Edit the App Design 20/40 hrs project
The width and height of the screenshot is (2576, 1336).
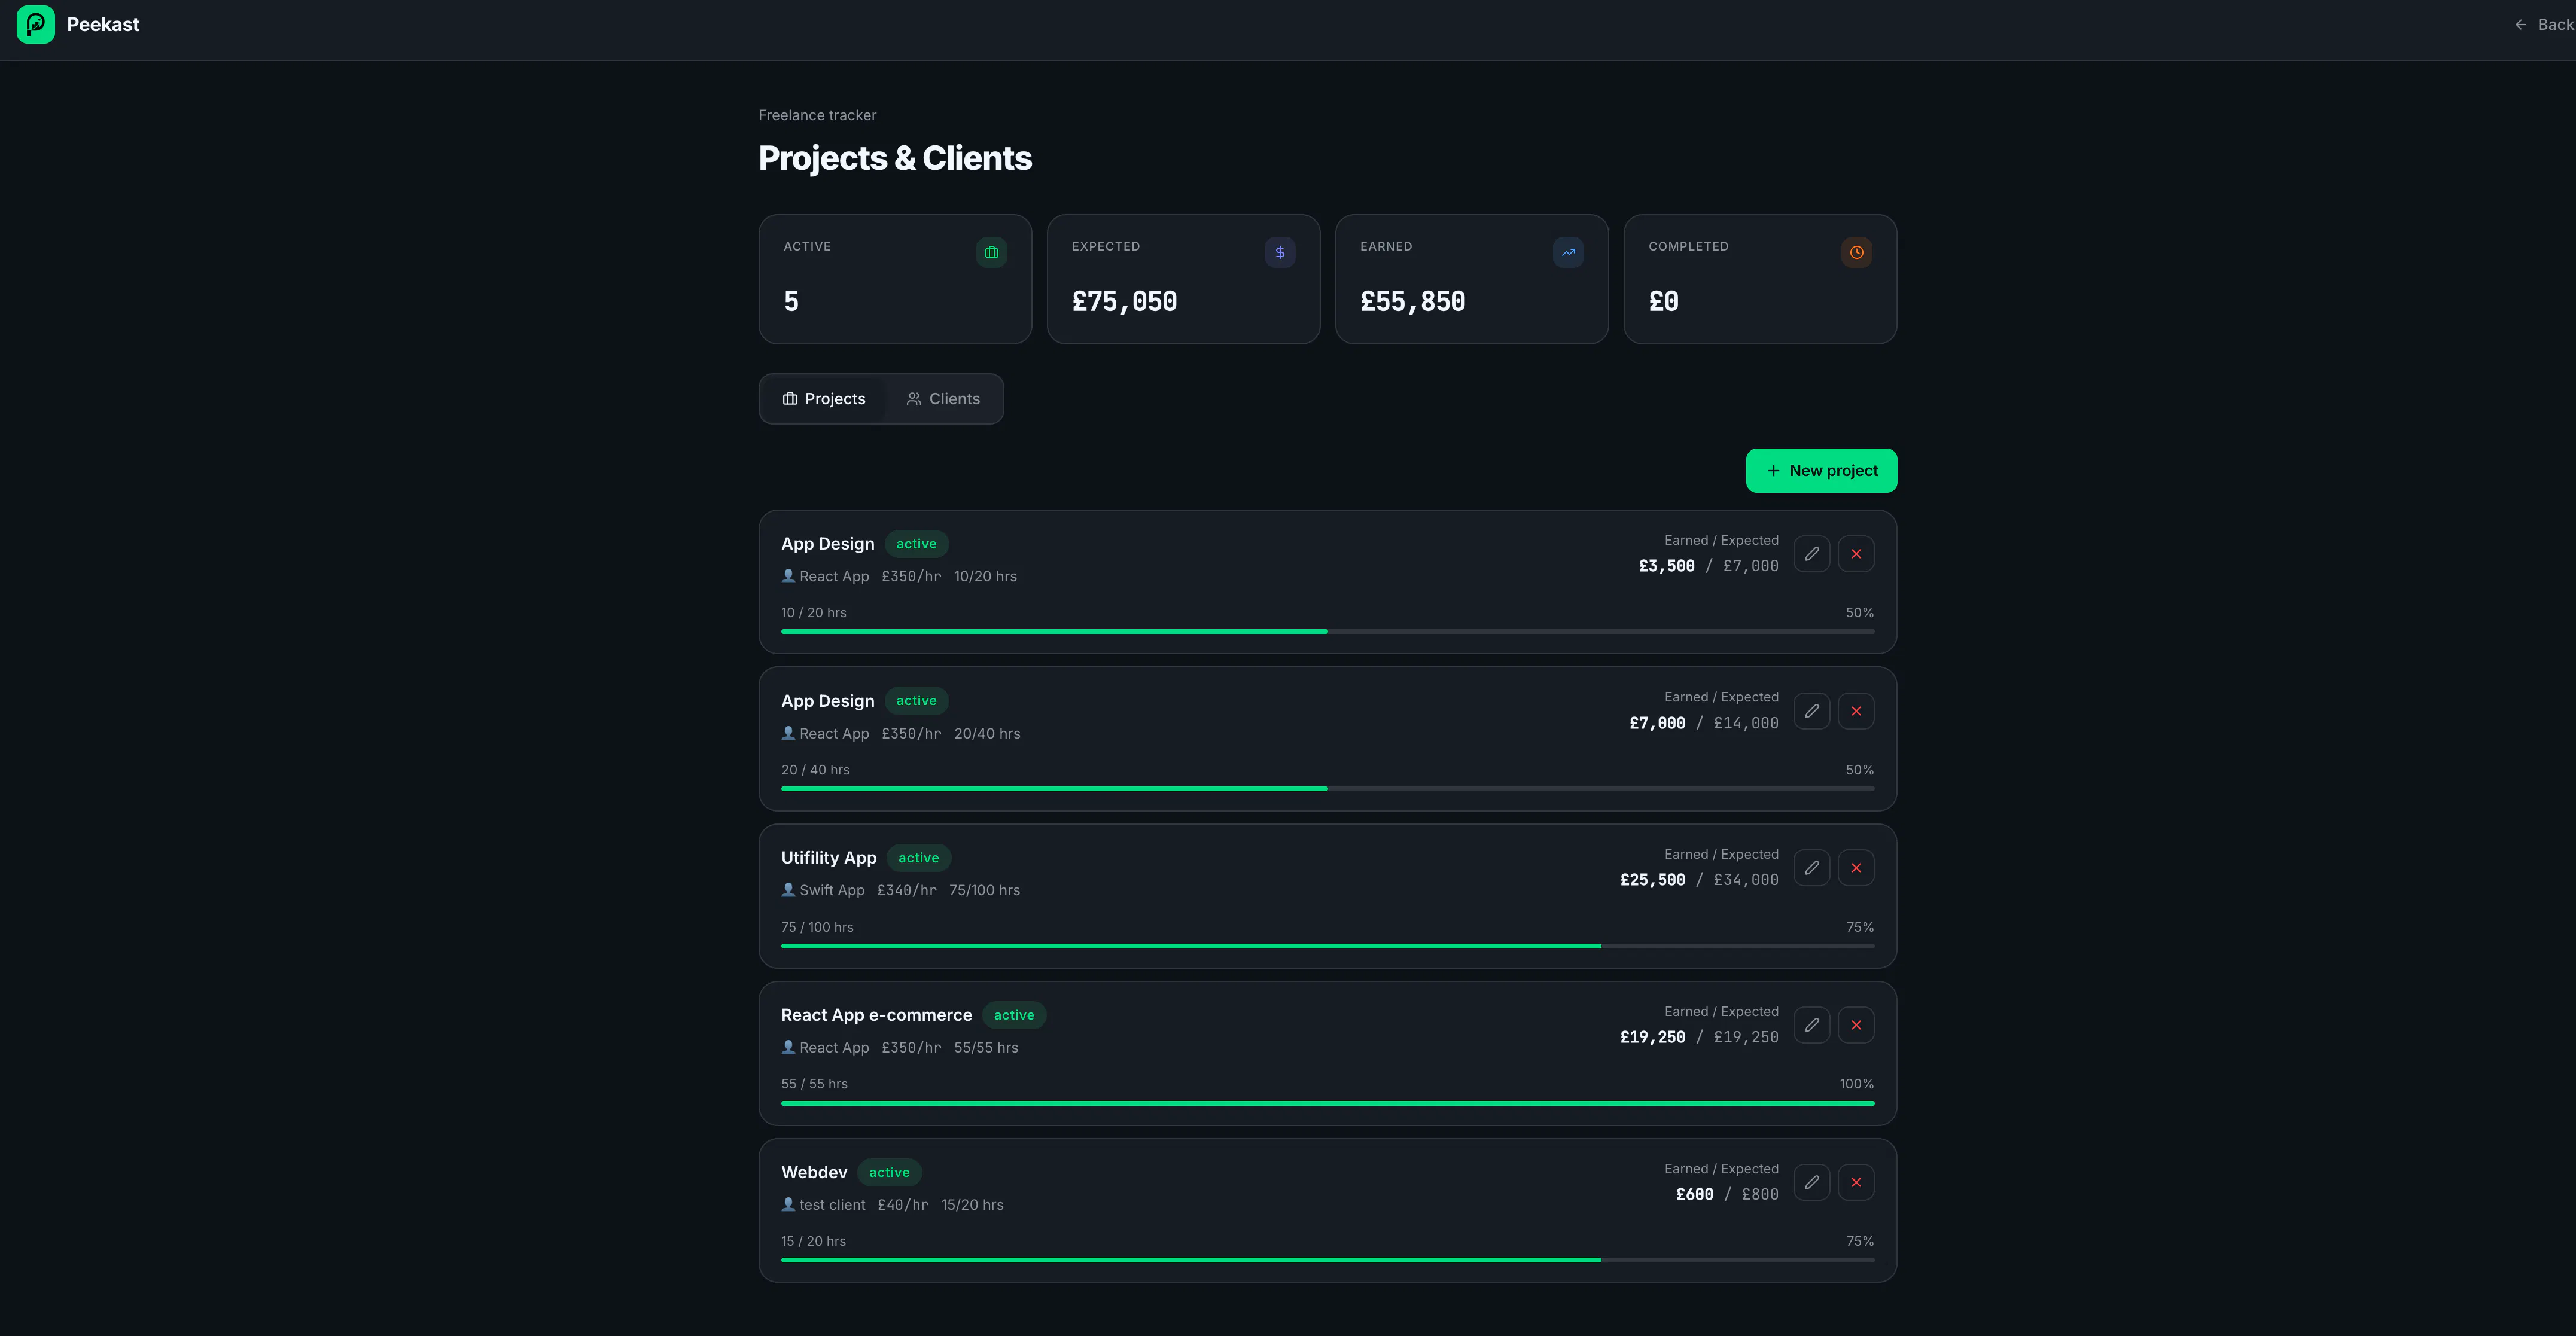tap(1811, 711)
